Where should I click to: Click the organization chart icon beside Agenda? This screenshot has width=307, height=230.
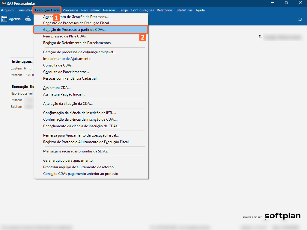point(28,19)
